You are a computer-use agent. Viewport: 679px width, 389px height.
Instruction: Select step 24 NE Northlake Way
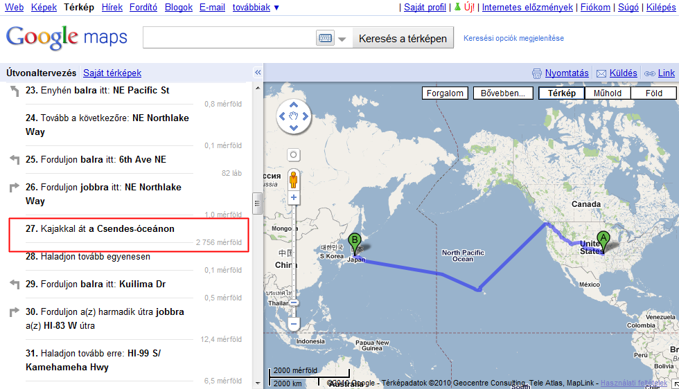click(107, 125)
